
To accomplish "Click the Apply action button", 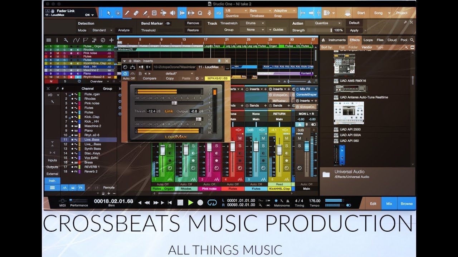I will click(x=354, y=30).
